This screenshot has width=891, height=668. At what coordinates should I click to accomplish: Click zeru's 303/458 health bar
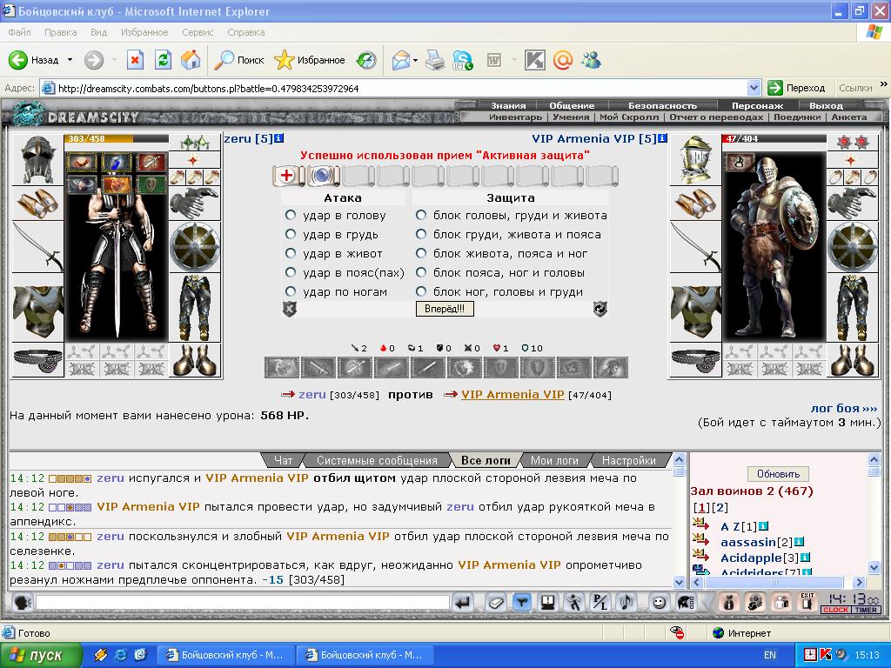[x=117, y=138]
